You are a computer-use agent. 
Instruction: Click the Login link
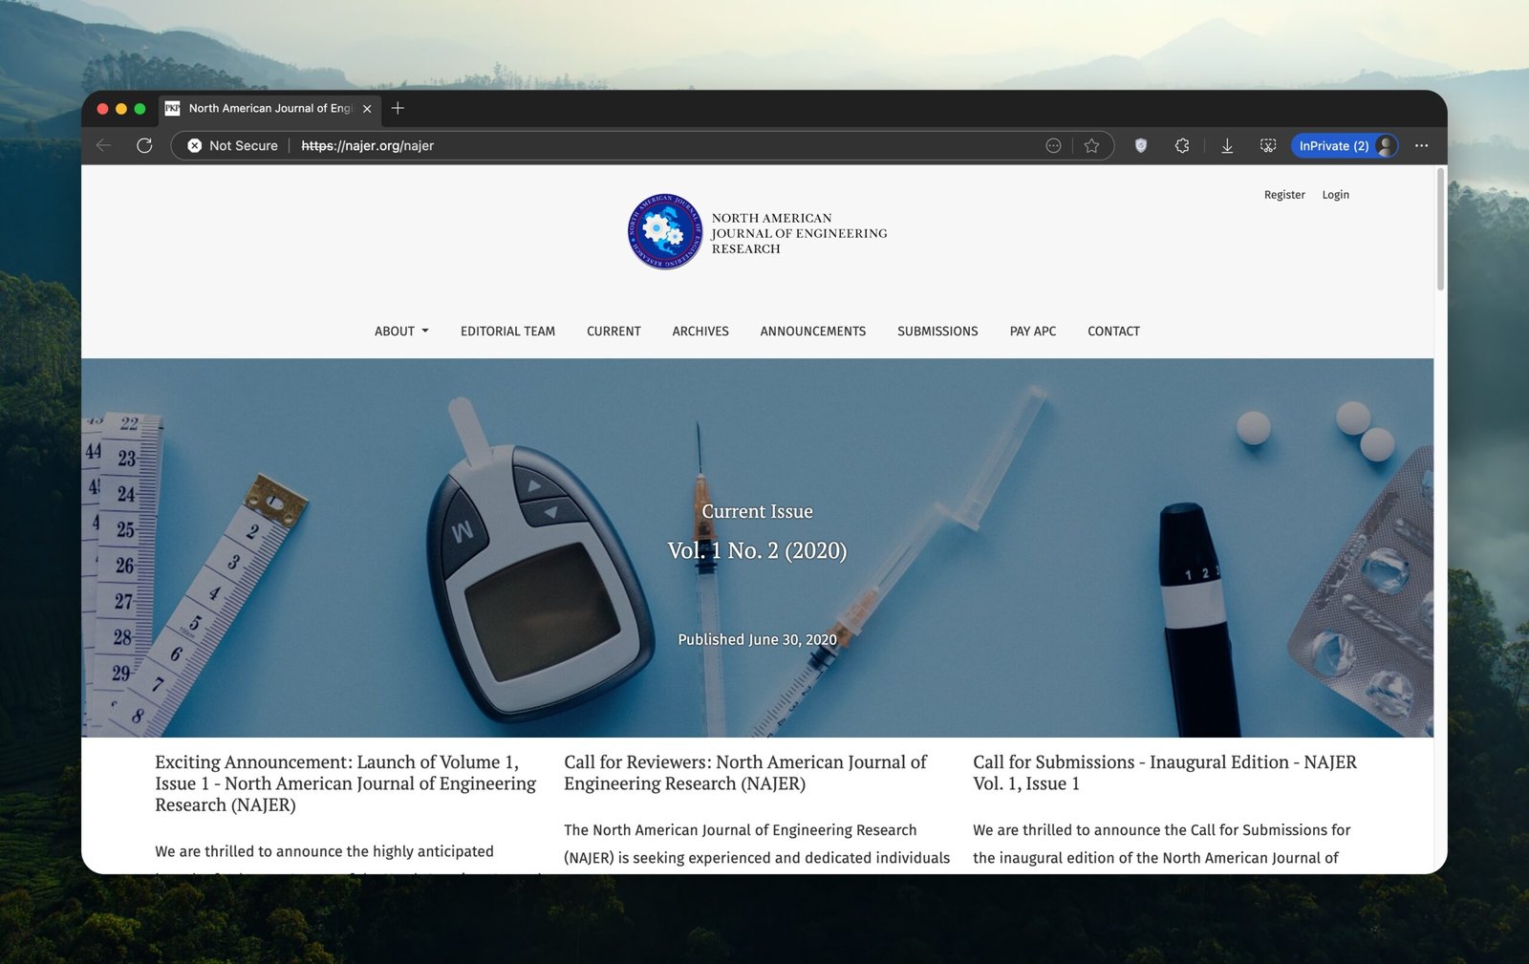point(1335,195)
